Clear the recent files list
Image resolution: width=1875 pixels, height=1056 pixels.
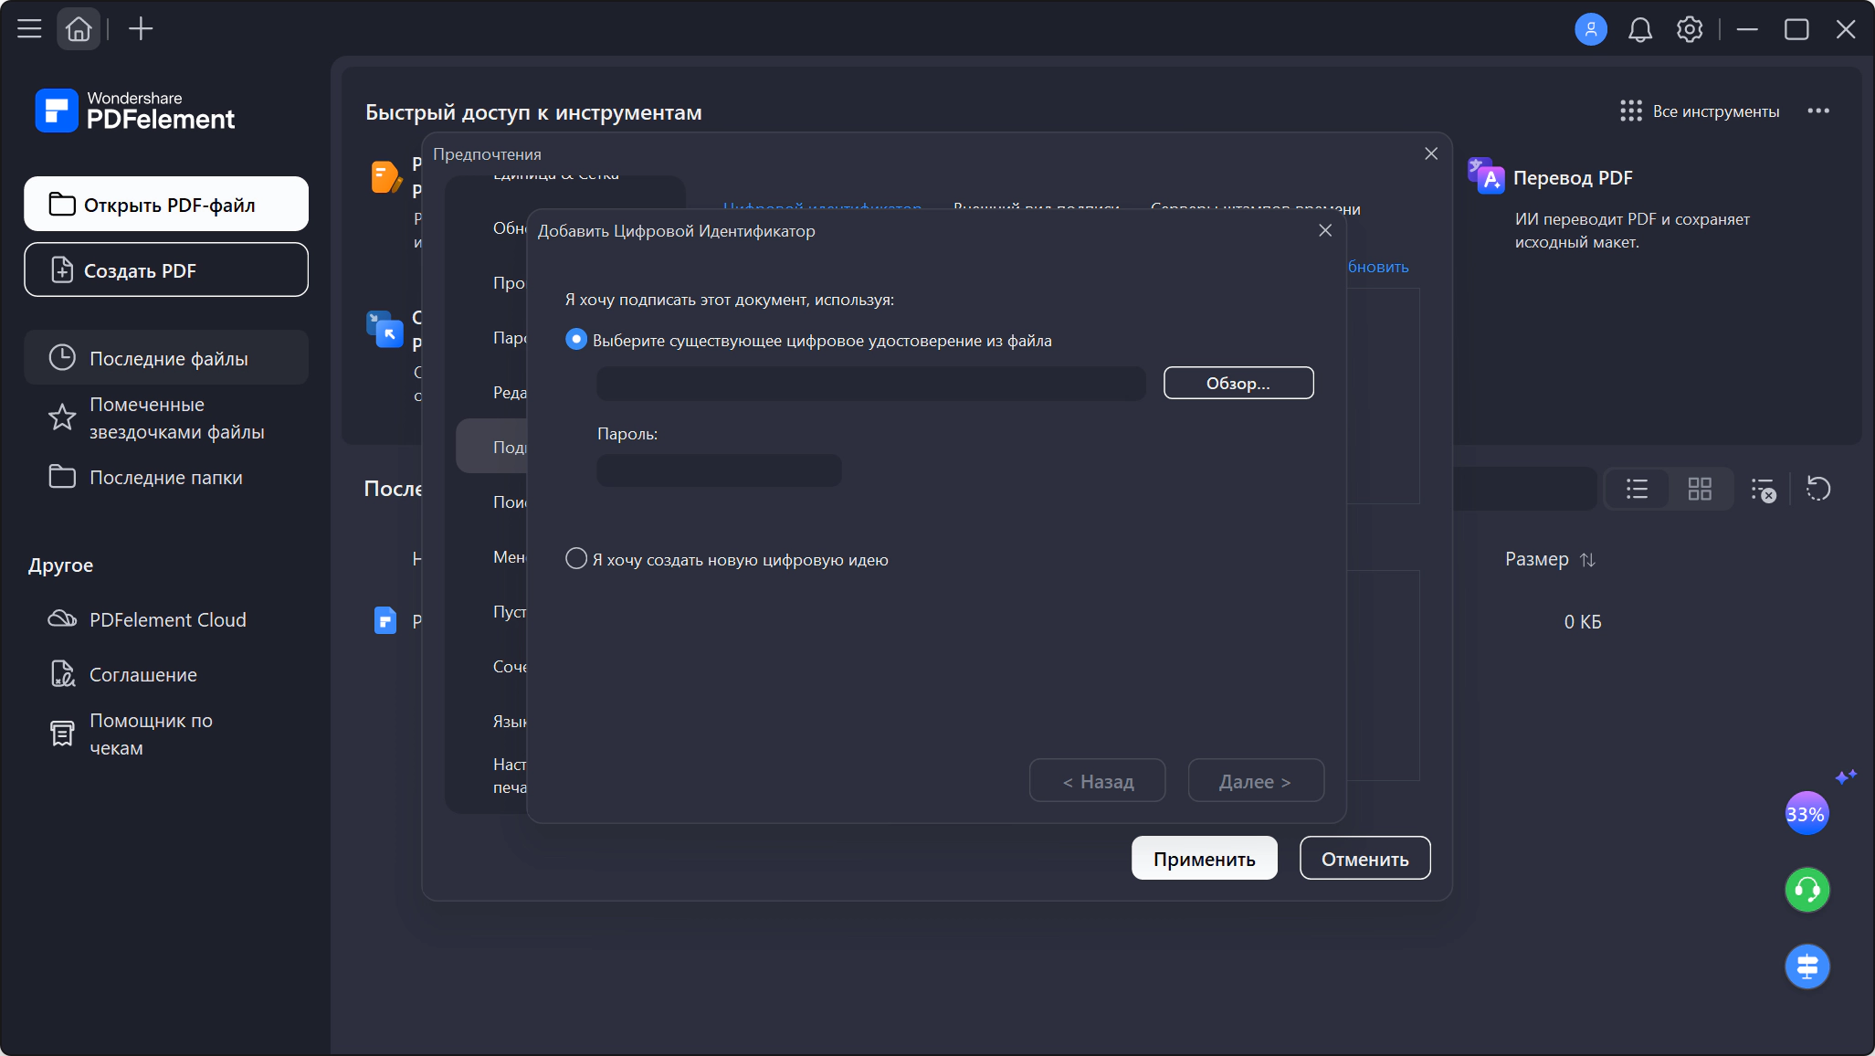tap(1764, 489)
